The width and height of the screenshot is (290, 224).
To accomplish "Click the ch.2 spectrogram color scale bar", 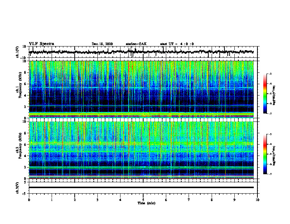I will pos(265,154).
